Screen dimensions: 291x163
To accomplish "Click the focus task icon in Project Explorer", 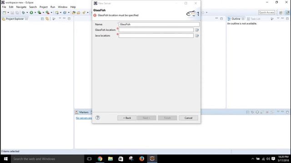I will 54,19.
